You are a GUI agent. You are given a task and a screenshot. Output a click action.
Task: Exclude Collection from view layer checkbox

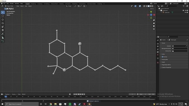point(183,11)
